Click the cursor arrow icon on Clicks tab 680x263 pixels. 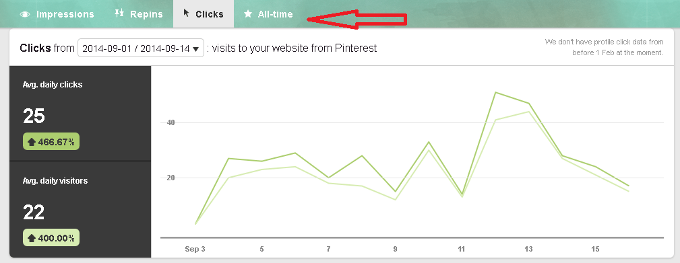coord(187,13)
